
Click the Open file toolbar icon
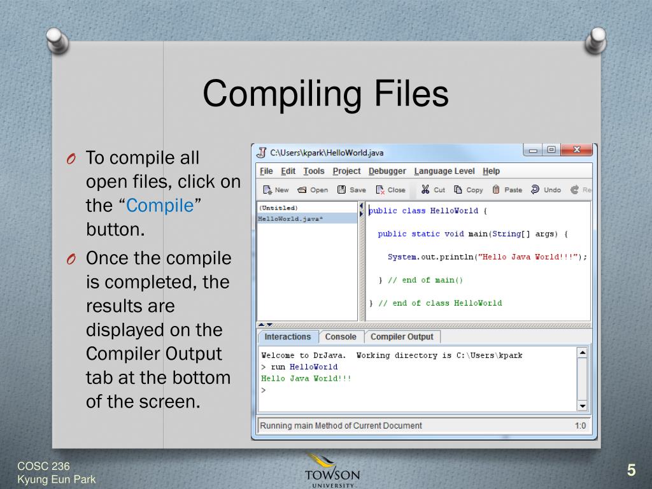(x=302, y=190)
